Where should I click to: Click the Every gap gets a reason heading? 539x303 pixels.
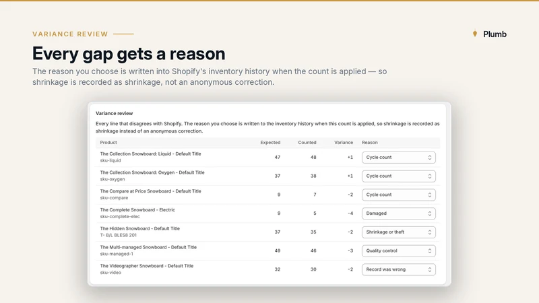point(129,54)
